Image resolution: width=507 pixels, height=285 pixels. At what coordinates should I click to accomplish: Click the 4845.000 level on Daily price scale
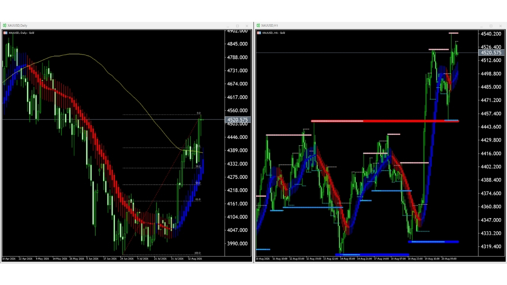click(x=238, y=44)
